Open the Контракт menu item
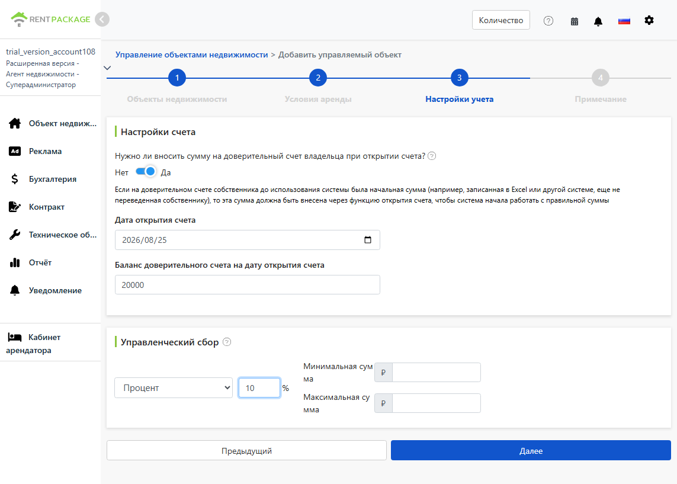This screenshot has width=677, height=484. 47,207
